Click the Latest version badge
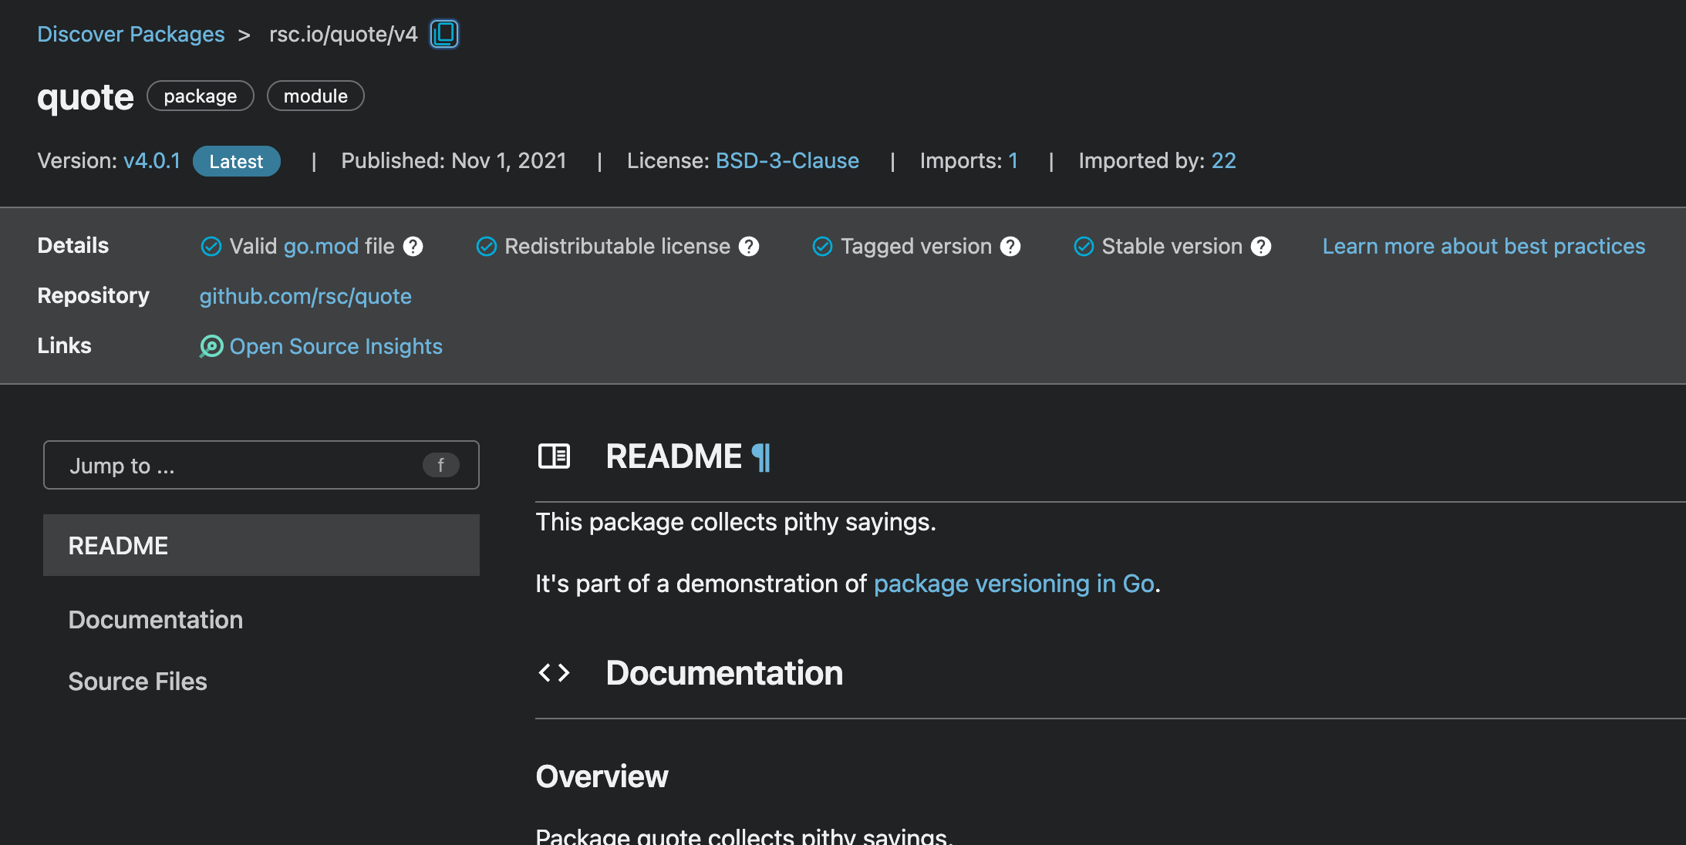Image resolution: width=1686 pixels, height=845 pixels. click(237, 161)
